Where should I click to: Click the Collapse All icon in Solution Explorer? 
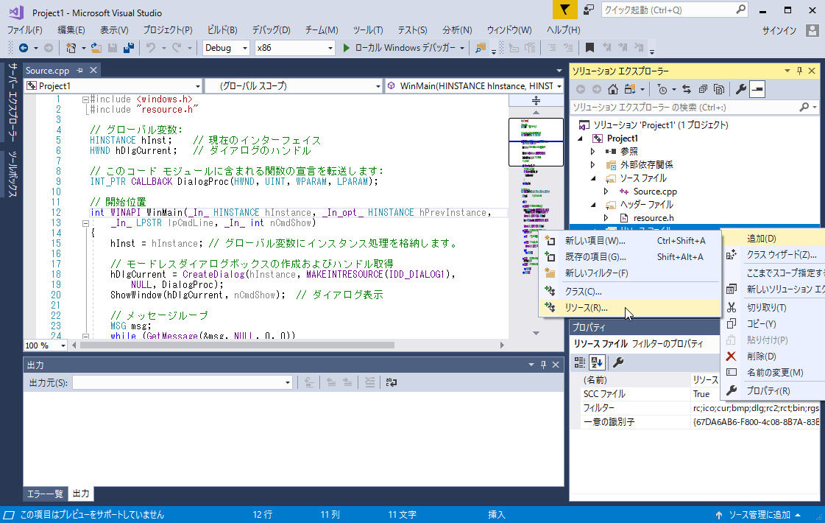pos(703,89)
